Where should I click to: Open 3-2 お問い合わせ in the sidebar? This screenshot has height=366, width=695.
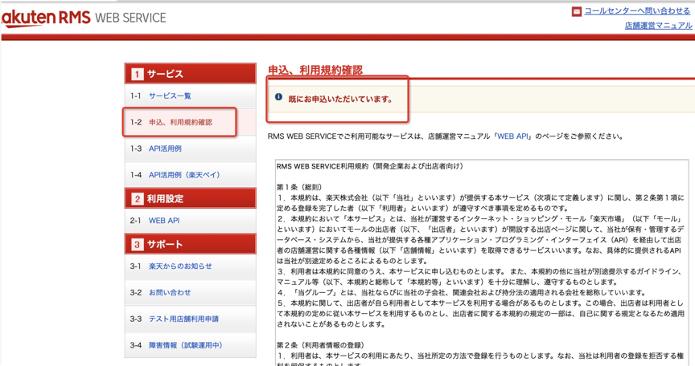170,293
